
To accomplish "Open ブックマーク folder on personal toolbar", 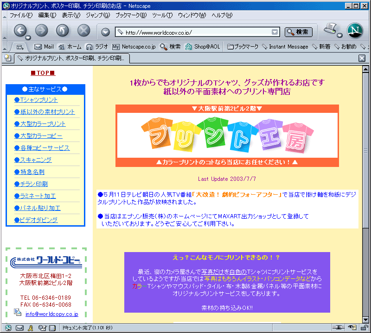I will coord(243,47).
